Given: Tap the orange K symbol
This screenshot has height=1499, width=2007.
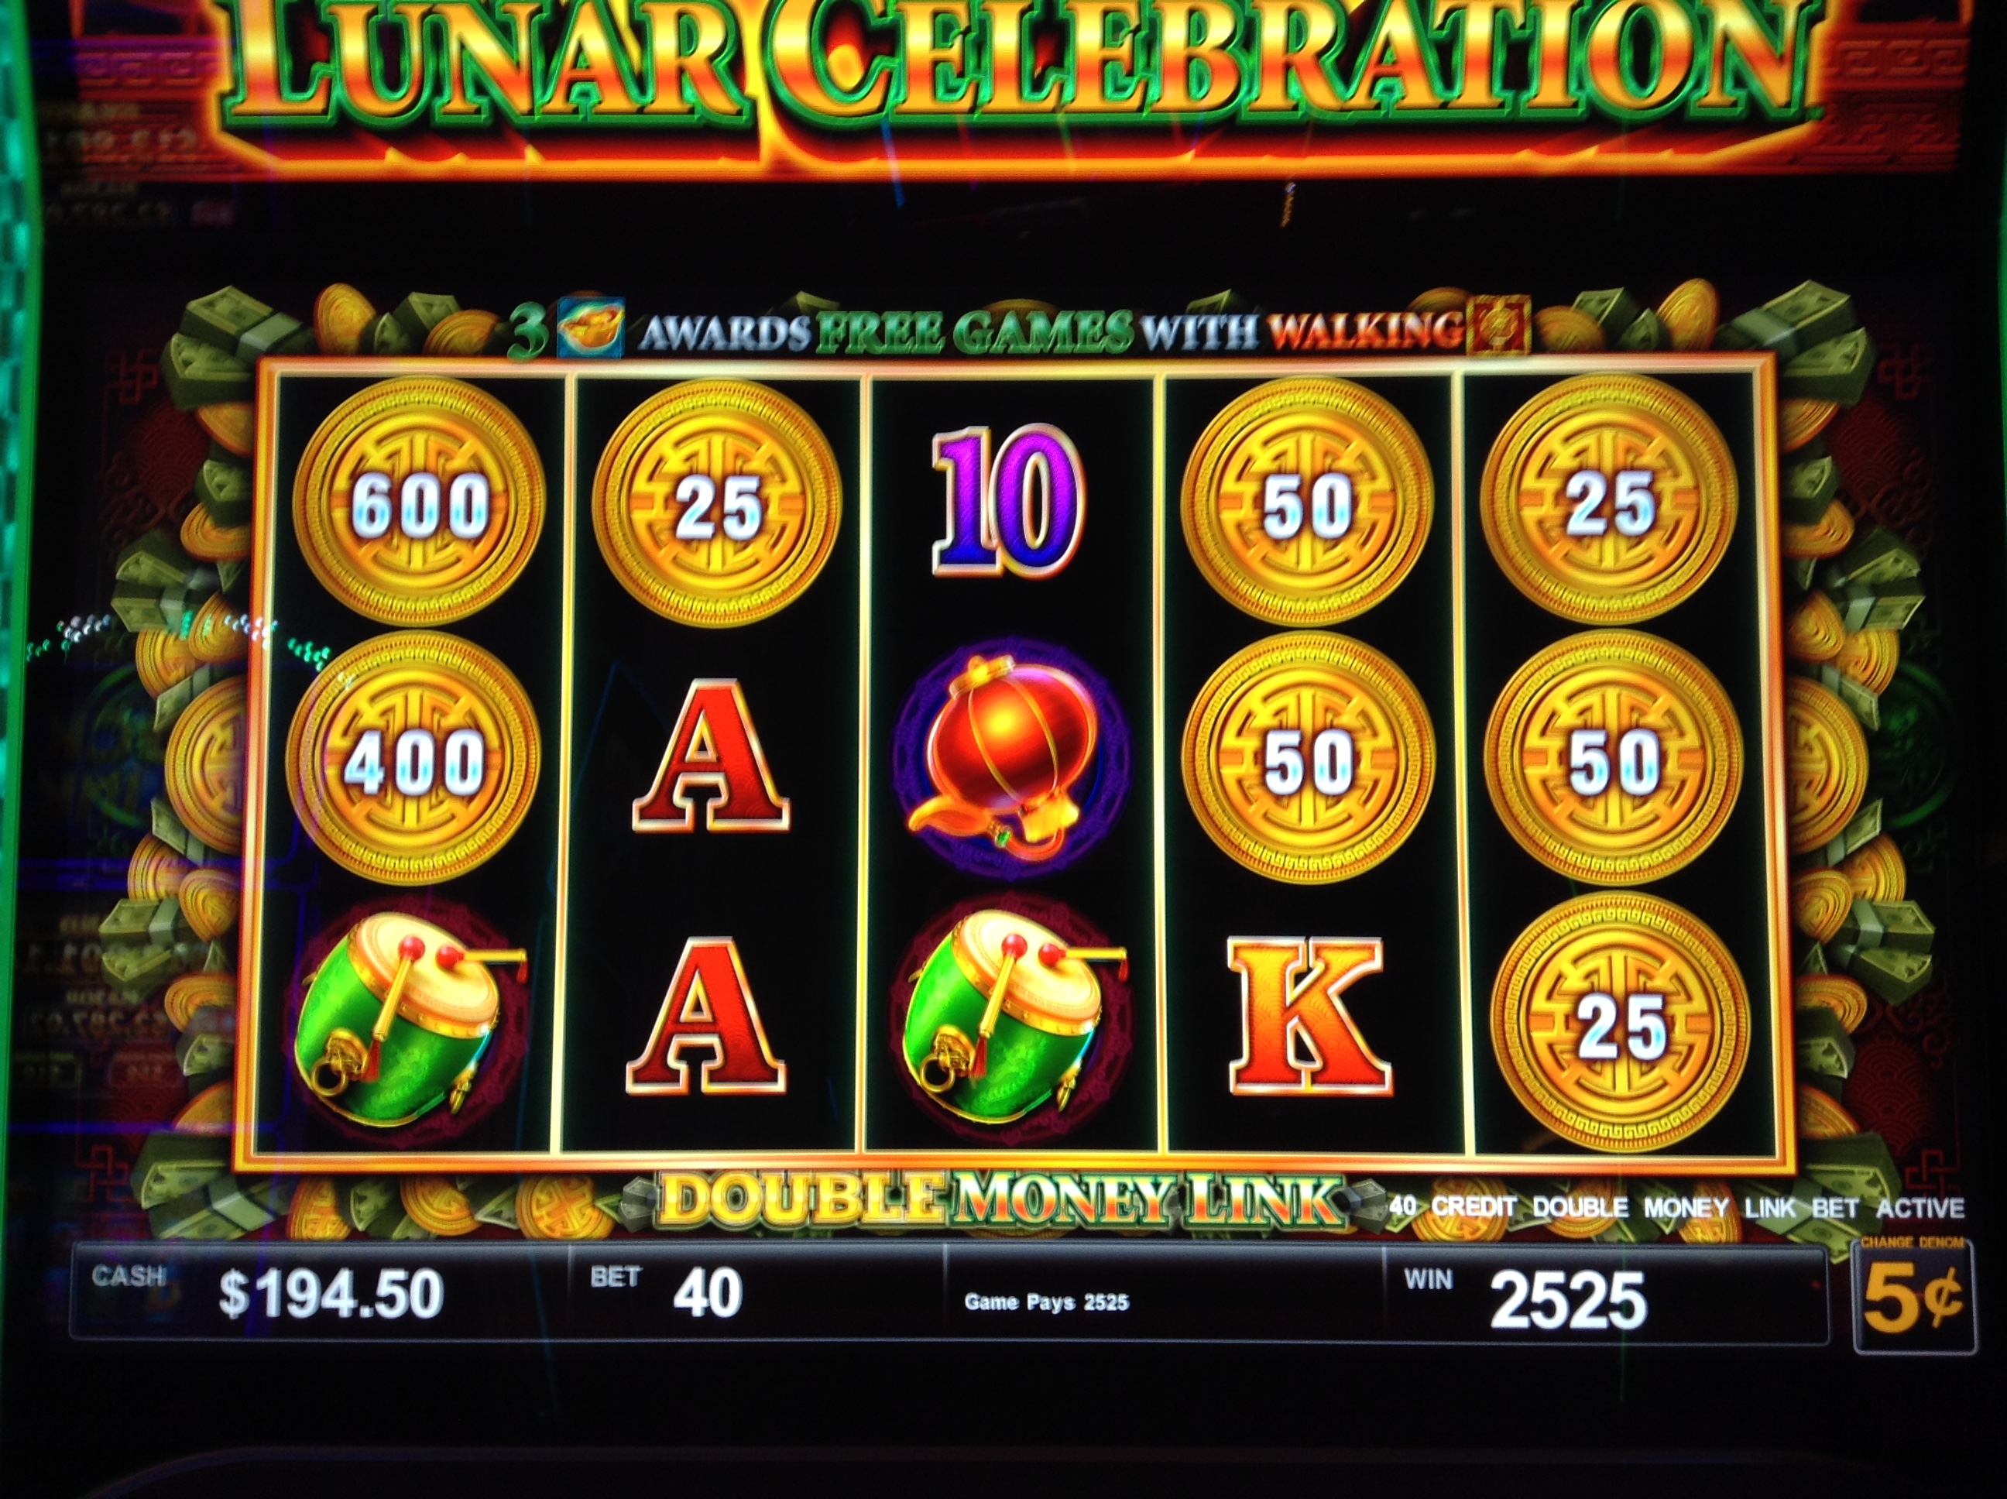Looking at the screenshot, I should pos(1308,1015).
